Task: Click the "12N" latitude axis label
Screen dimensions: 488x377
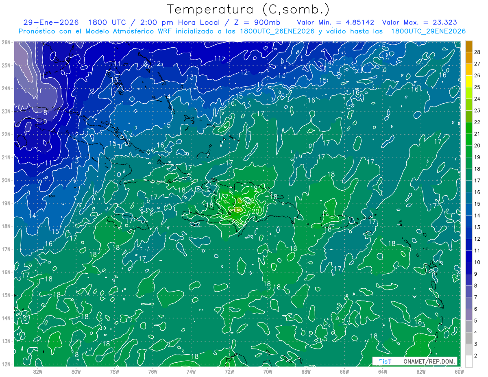Action: pos(6,364)
